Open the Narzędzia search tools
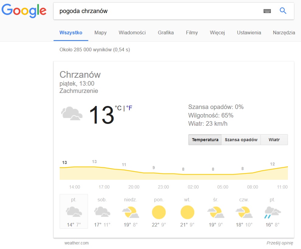Screen dimensions: 301x249 [284, 32]
